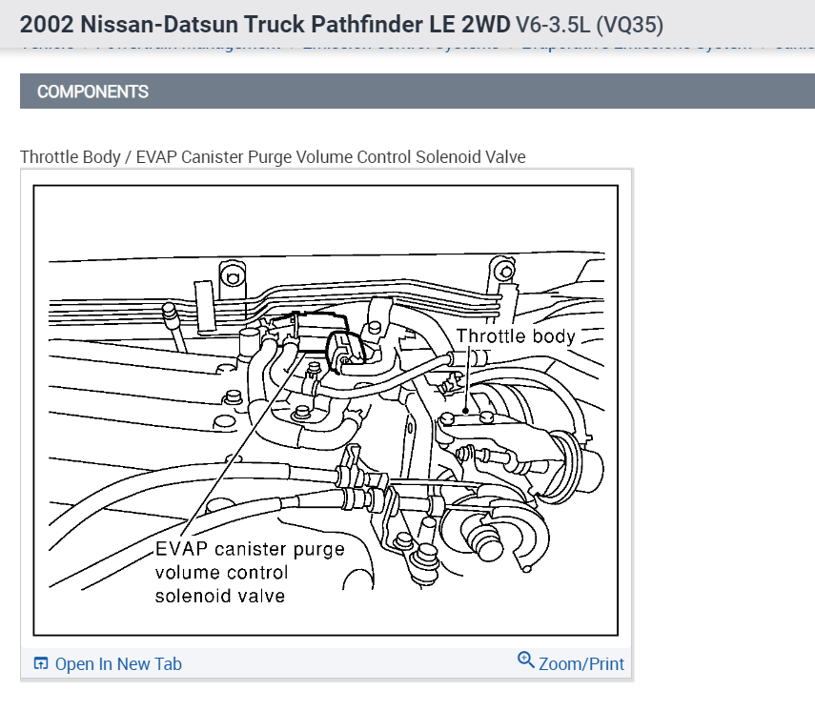Click the V6-3.5L (VQ35) engine label
815x711 pixels.
[x=589, y=25]
